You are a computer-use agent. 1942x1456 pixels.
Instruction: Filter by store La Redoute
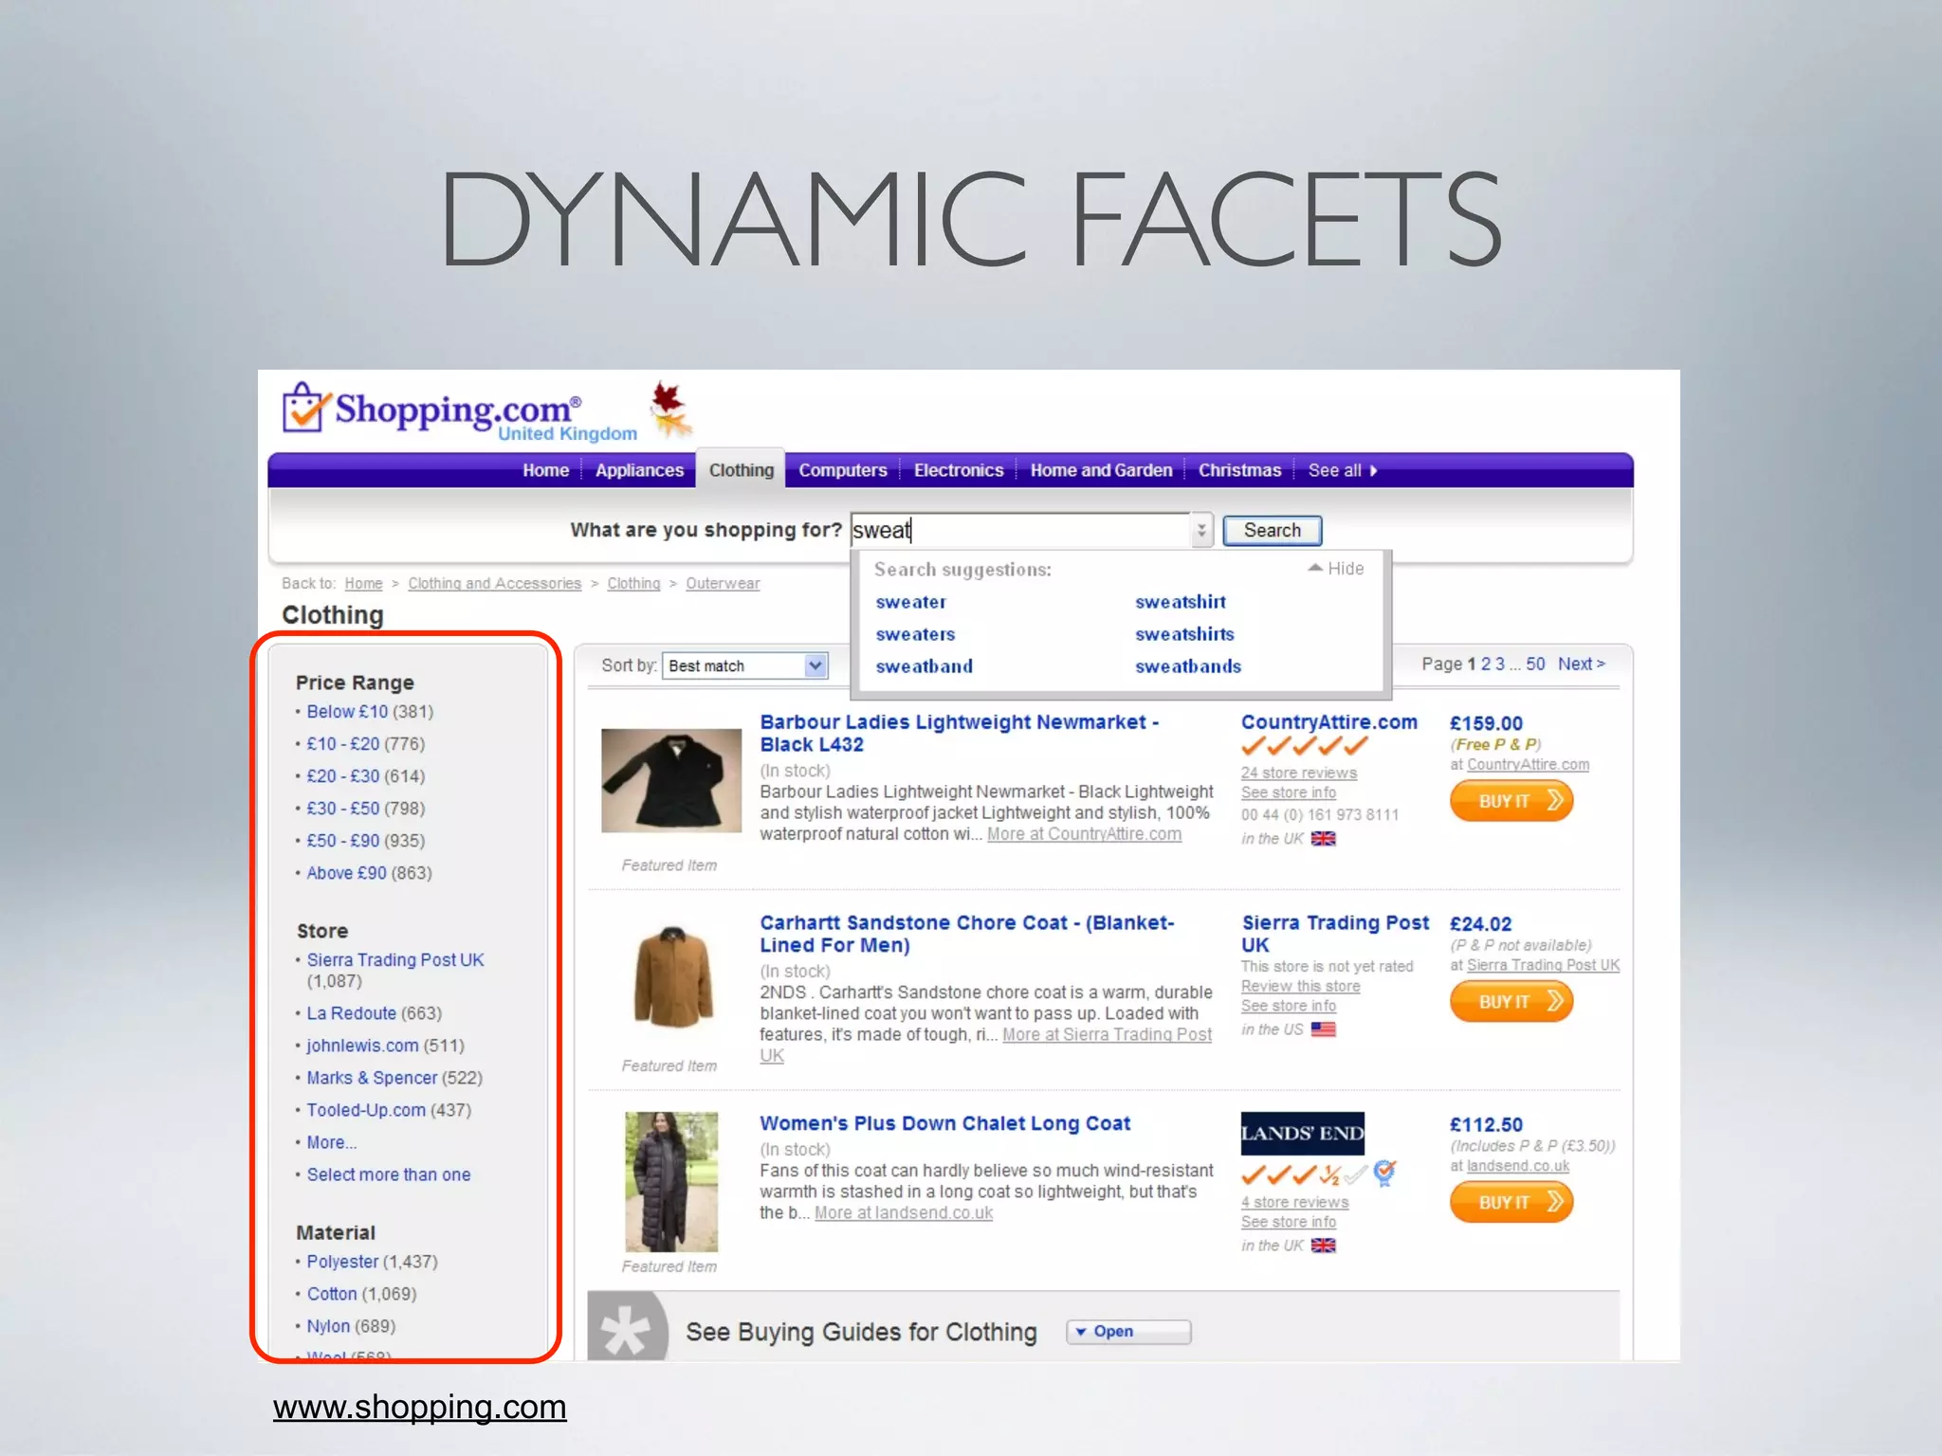pos(351,1013)
